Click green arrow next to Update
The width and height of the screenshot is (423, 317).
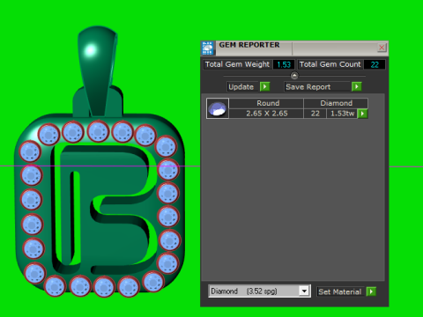pos(264,86)
